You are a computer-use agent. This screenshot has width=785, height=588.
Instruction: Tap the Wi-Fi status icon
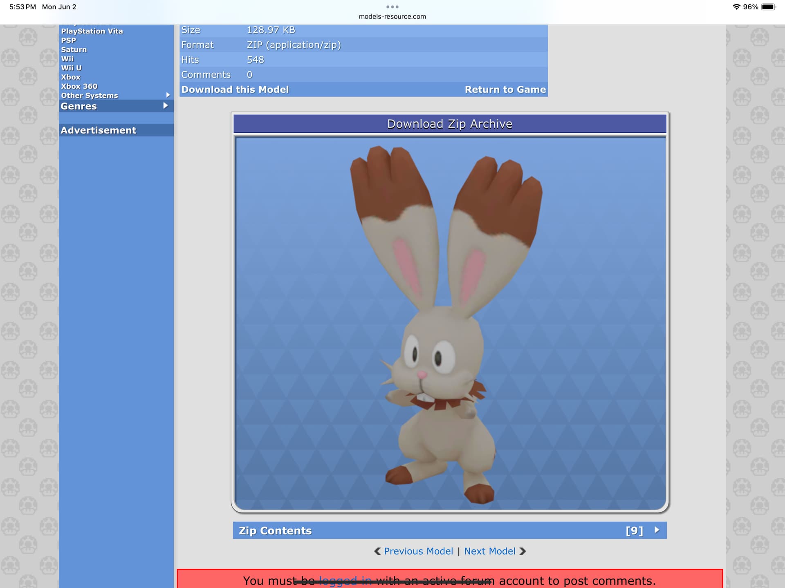coord(736,7)
